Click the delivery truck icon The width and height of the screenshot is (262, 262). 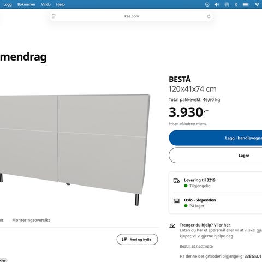pos(176,181)
